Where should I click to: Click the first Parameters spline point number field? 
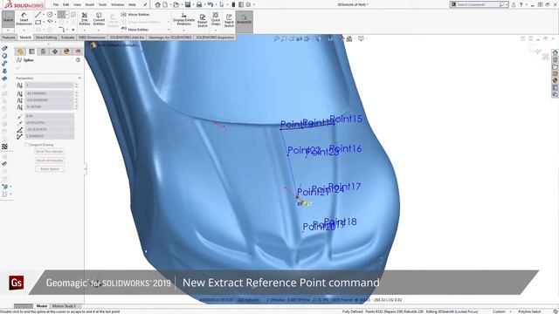pos(49,85)
